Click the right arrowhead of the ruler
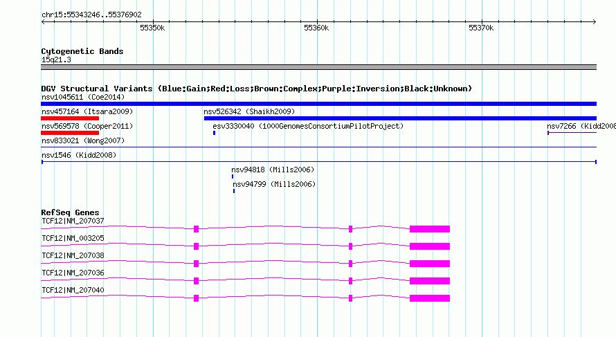 (595, 21)
